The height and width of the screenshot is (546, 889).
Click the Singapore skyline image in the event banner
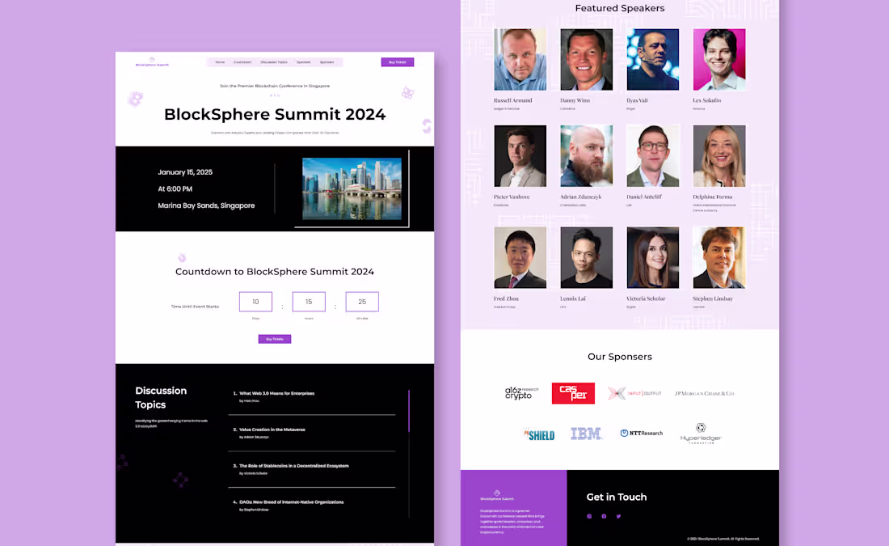(x=352, y=188)
